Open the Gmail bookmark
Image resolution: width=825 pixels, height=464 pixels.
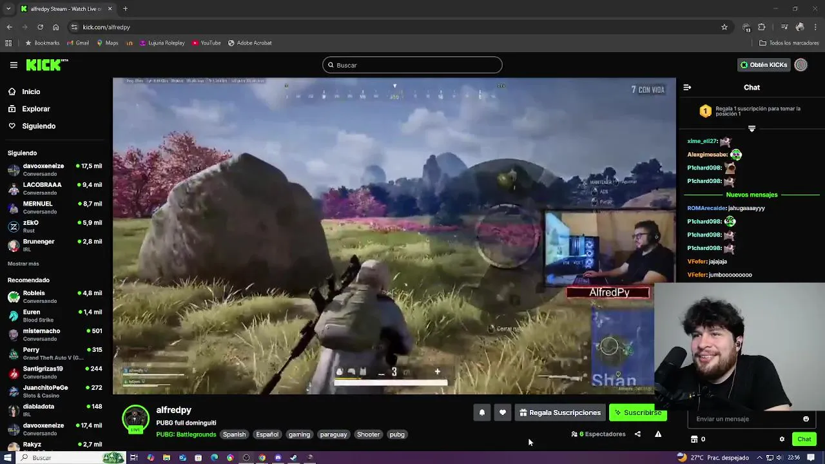click(77, 43)
